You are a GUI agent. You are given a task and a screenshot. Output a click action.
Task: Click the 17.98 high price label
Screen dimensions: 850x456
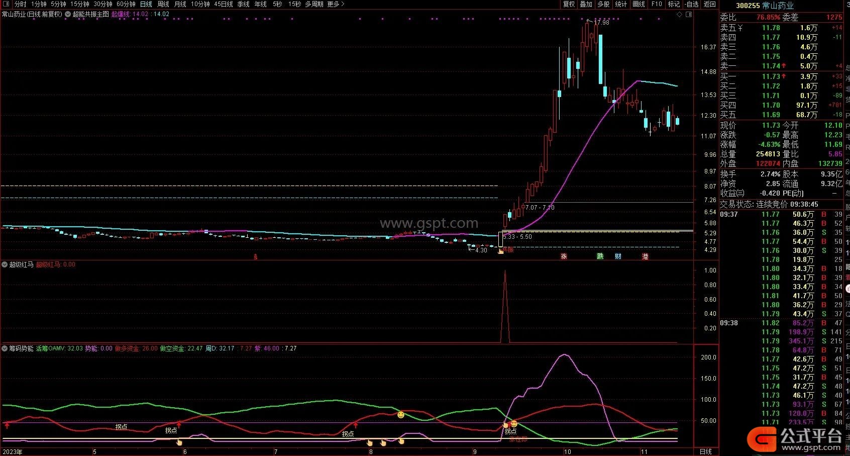[x=601, y=23]
